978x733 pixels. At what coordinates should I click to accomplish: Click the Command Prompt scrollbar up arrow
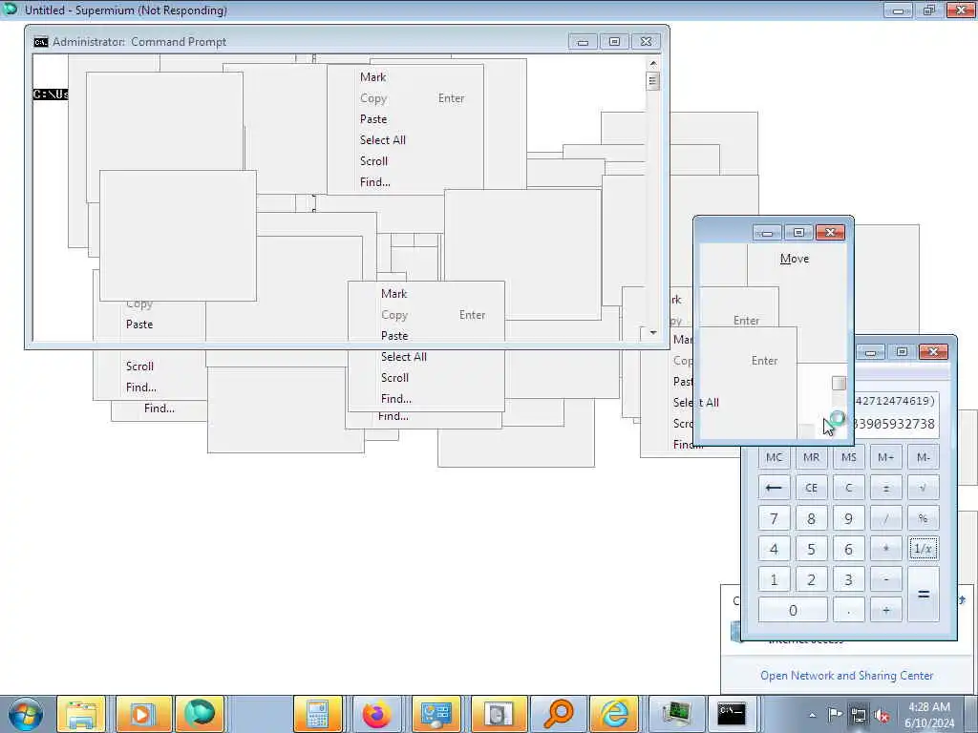(x=653, y=64)
